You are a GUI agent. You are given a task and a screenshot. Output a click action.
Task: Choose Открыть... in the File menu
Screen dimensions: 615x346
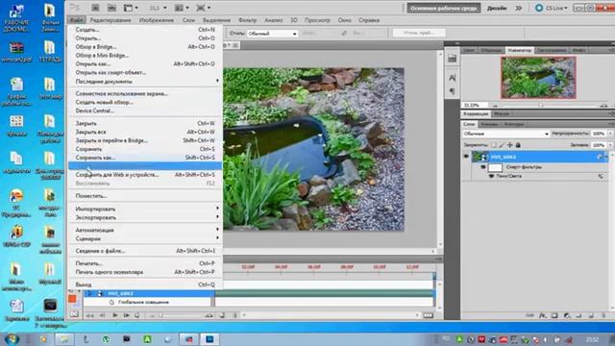tap(145, 38)
